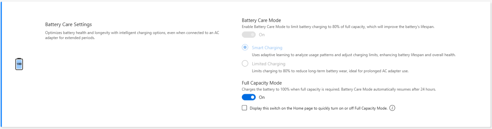Screen dimensions: 492x129
Task: Click the Smart Charging label text
Action: (267, 48)
